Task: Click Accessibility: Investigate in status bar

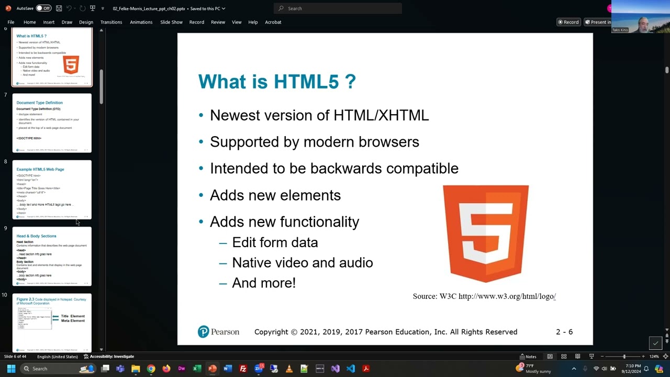Action: tap(109, 357)
